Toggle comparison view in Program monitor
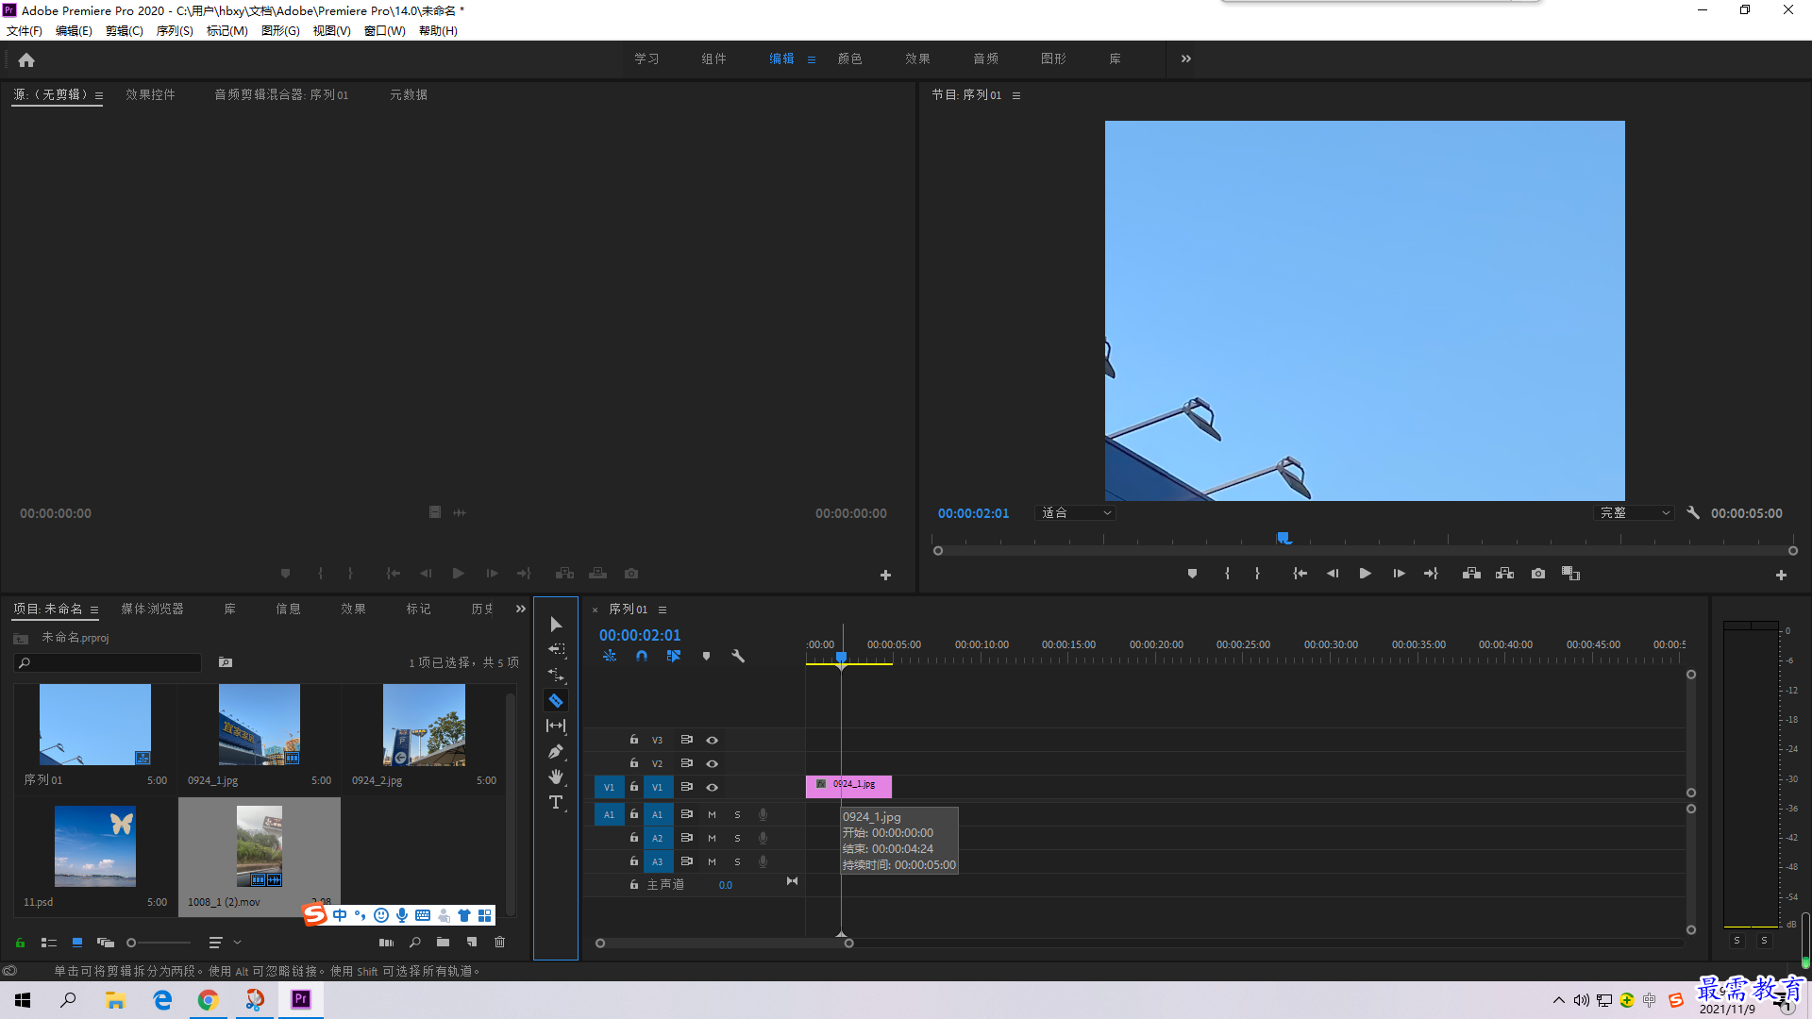Image resolution: width=1812 pixels, height=1019 pixels. [x=1570, y=574]
